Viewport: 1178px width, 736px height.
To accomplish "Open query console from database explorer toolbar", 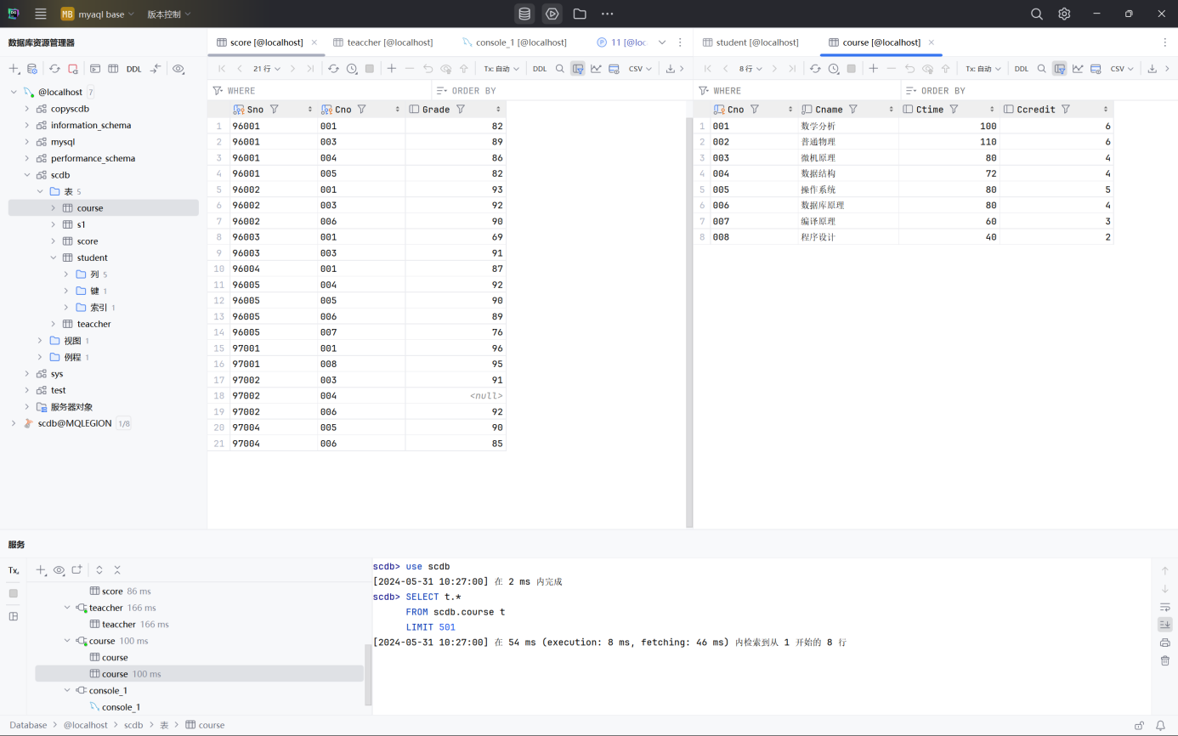I will tap(95, 69).
